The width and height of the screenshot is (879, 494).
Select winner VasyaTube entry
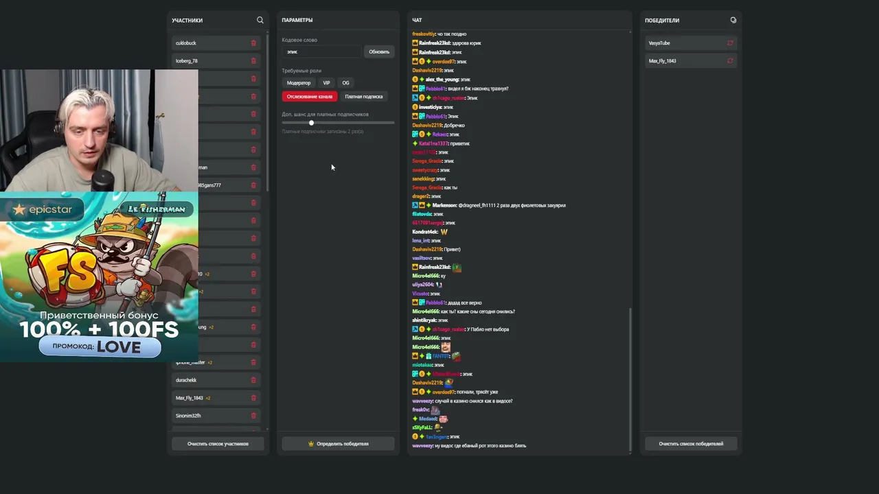(x=691, y=43)
